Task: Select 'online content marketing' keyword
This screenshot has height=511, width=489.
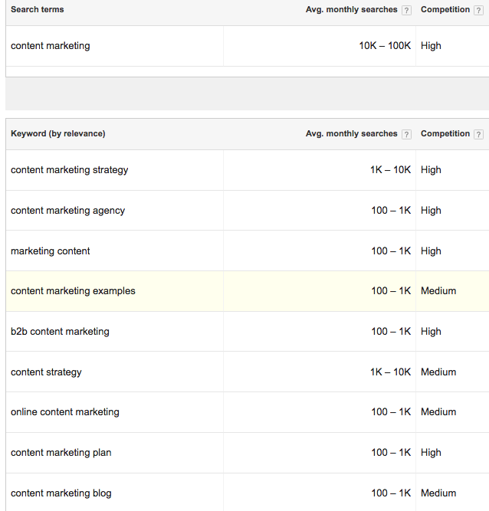Action: (x=65, y=412)
